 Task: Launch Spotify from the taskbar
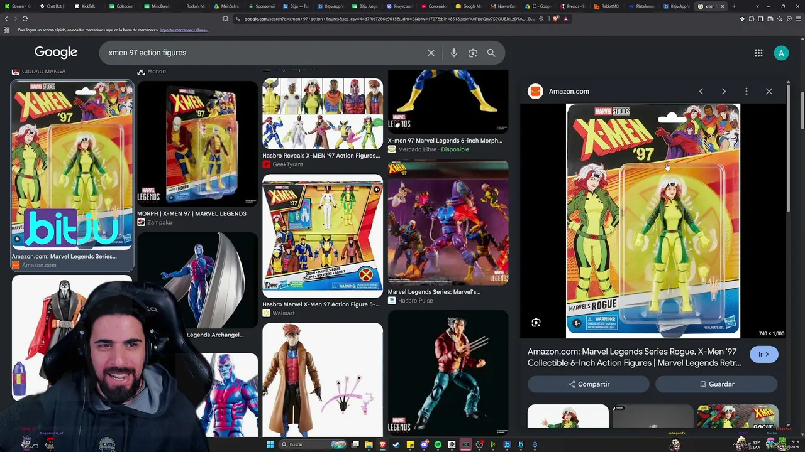438,444
